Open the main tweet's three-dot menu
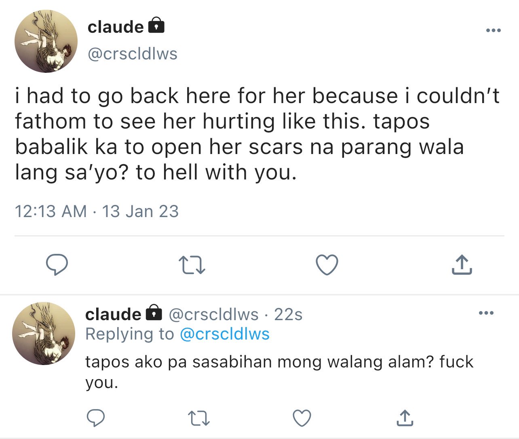Screen dimensions: 519x439 pyautogui.click(x=494, y=30)
